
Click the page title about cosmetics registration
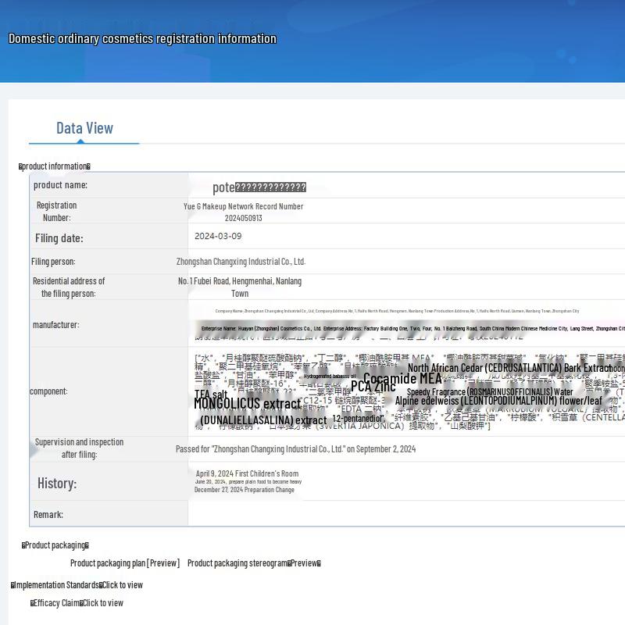(142, 39)
